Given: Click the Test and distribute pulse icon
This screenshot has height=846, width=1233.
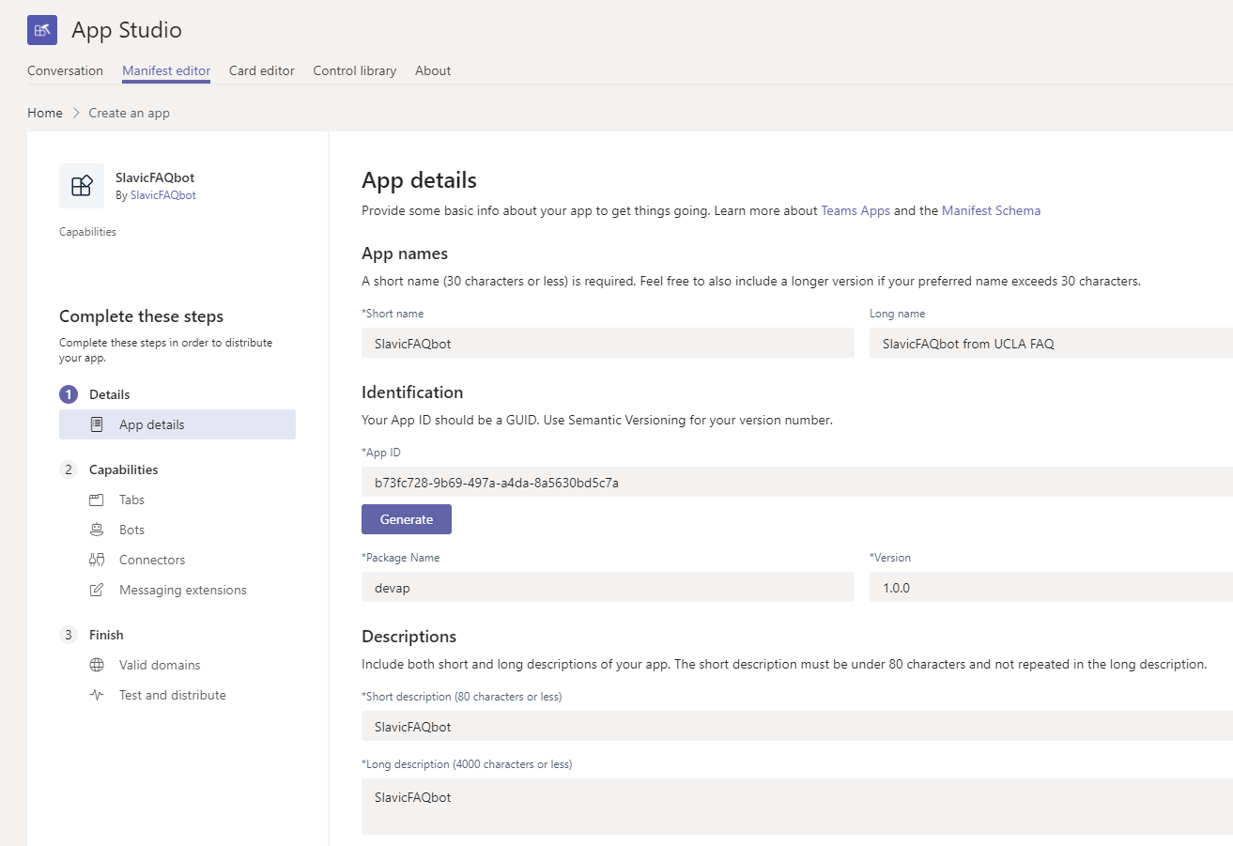Looking at the screenshot, I should (x=97, y=695).
